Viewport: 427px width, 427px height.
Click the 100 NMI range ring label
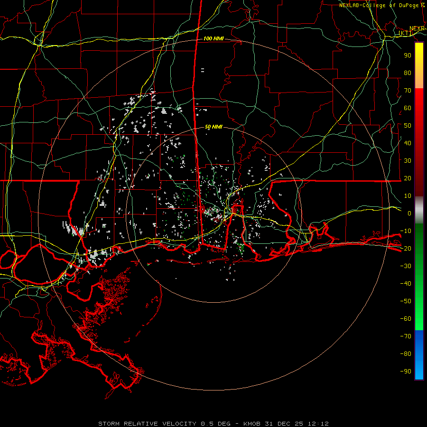pyautogui.click(x=213, y=39)
